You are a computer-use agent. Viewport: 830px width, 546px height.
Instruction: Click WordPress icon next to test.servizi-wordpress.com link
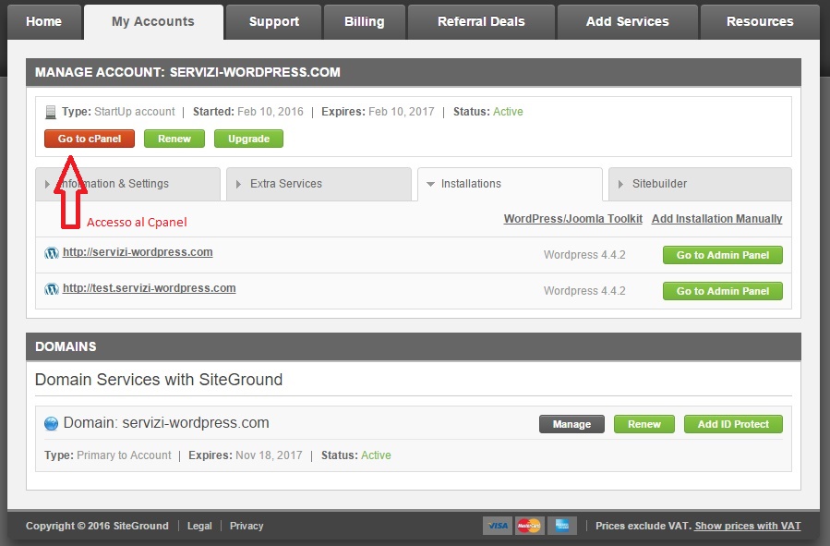52,288
